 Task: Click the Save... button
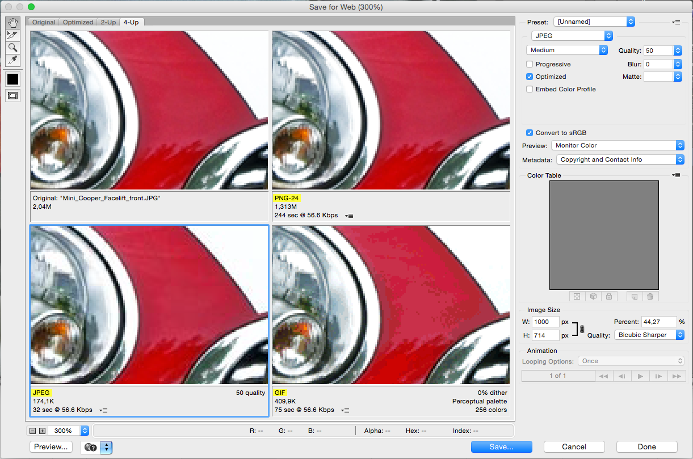(x=502, y=447)
